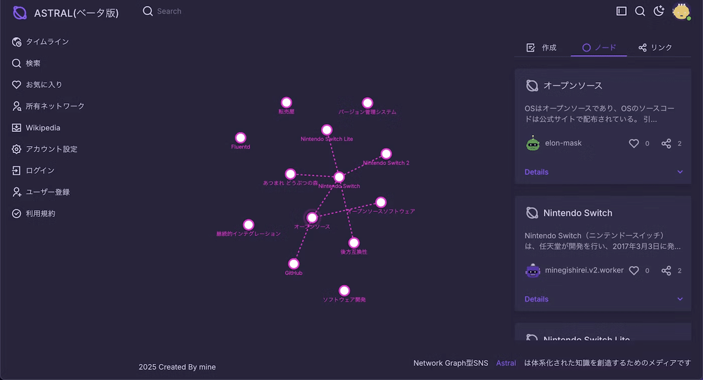The image size is (703, 380).
Task: Click the Nintendo Switch card planet icon
Action: 532,213
